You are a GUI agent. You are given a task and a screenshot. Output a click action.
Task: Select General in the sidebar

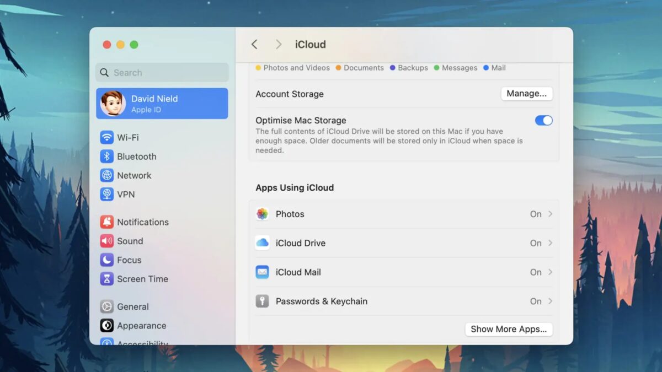(132, 307)
